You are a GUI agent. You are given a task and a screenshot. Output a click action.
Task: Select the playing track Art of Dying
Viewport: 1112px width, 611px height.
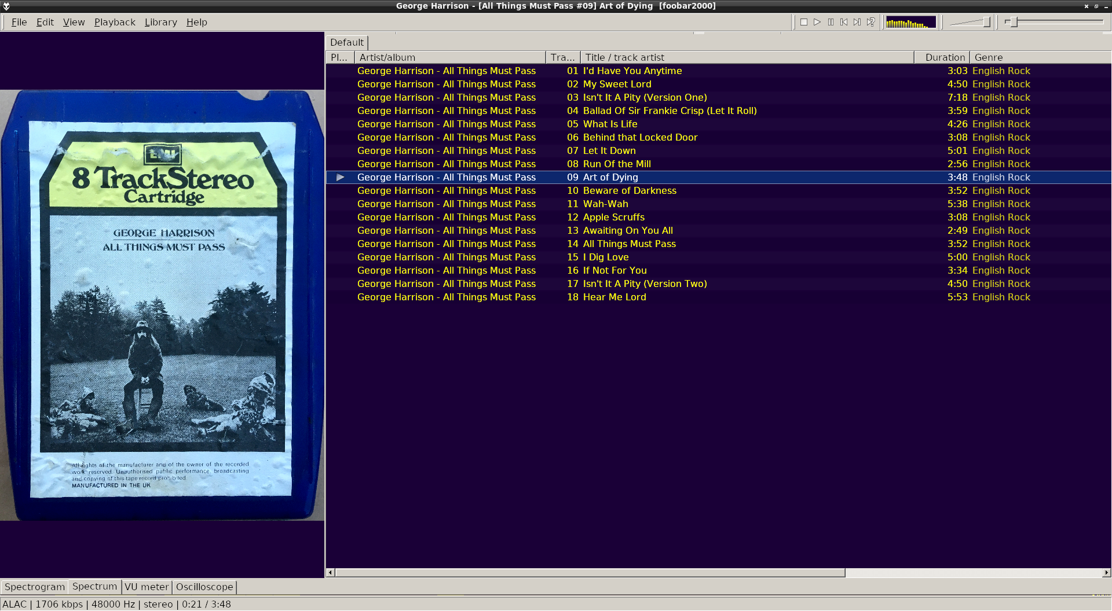click(x=718, y=177)
